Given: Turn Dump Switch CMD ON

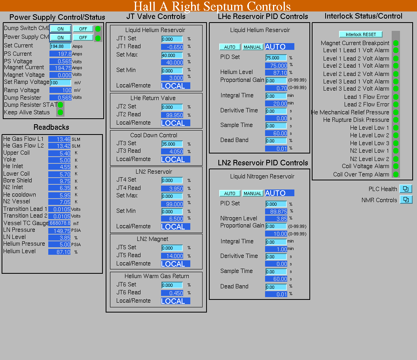Looking at the screenshot, I should [x=61, y=29].
